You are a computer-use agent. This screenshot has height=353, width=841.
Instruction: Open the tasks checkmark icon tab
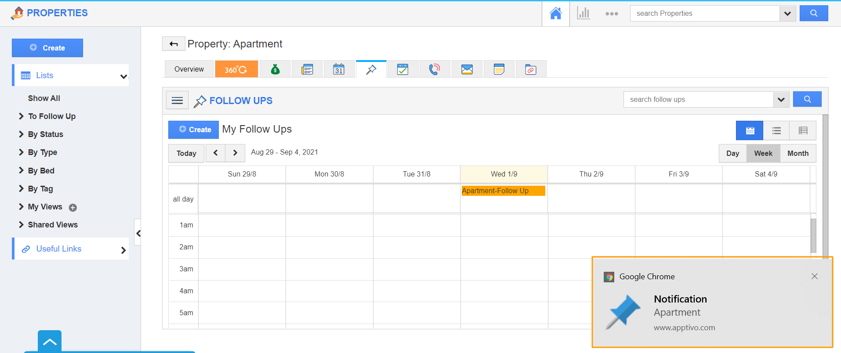coord(402,69)
